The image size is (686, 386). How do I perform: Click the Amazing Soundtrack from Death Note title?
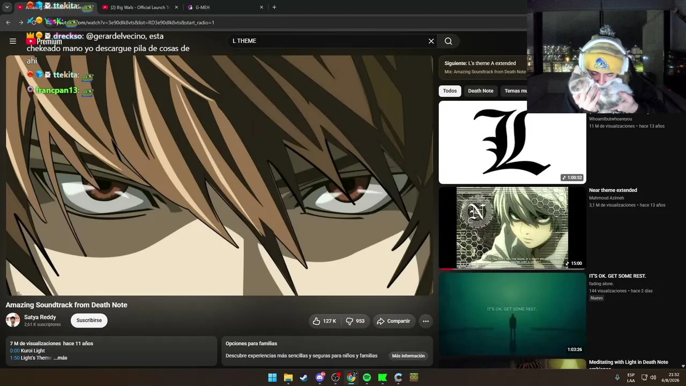point(66,305)
